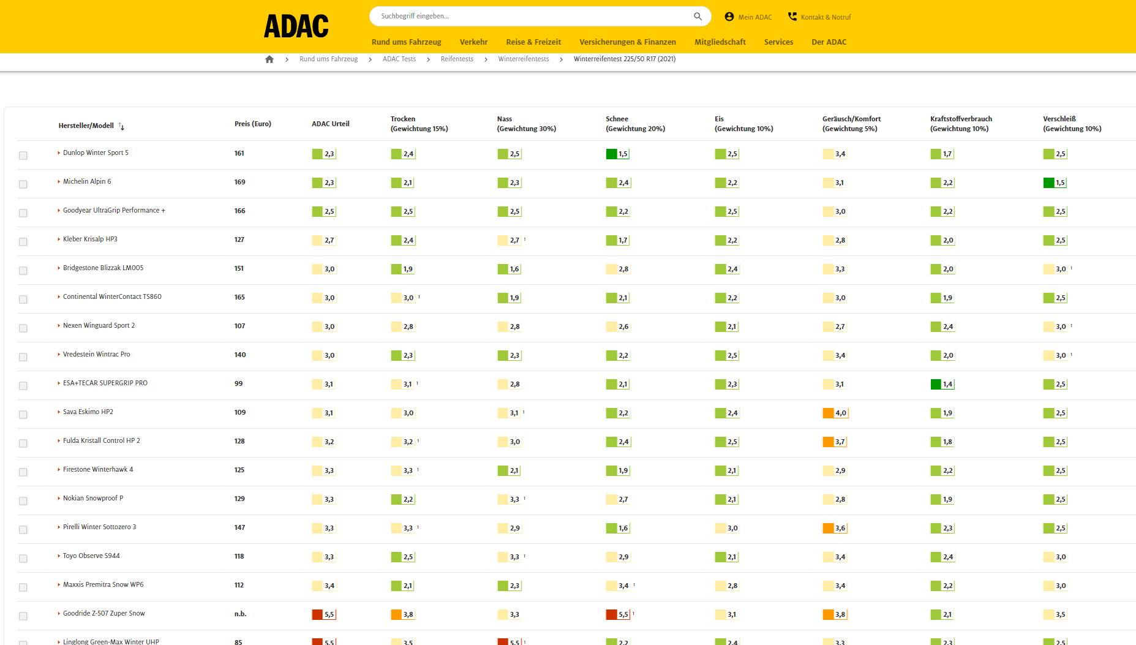This screenshot has width=1136, height=645.
Task: Tick the checkbox for Sava Eskimo HP2
Action: coord(23,415)
